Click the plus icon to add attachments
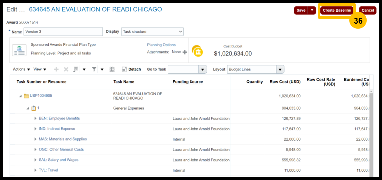 click(185, 52)
